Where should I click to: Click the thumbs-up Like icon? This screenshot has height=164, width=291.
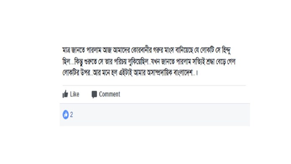click(x=65, y=94)
